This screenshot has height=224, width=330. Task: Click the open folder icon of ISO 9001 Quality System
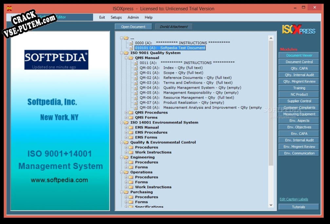[x=126, y=53]
